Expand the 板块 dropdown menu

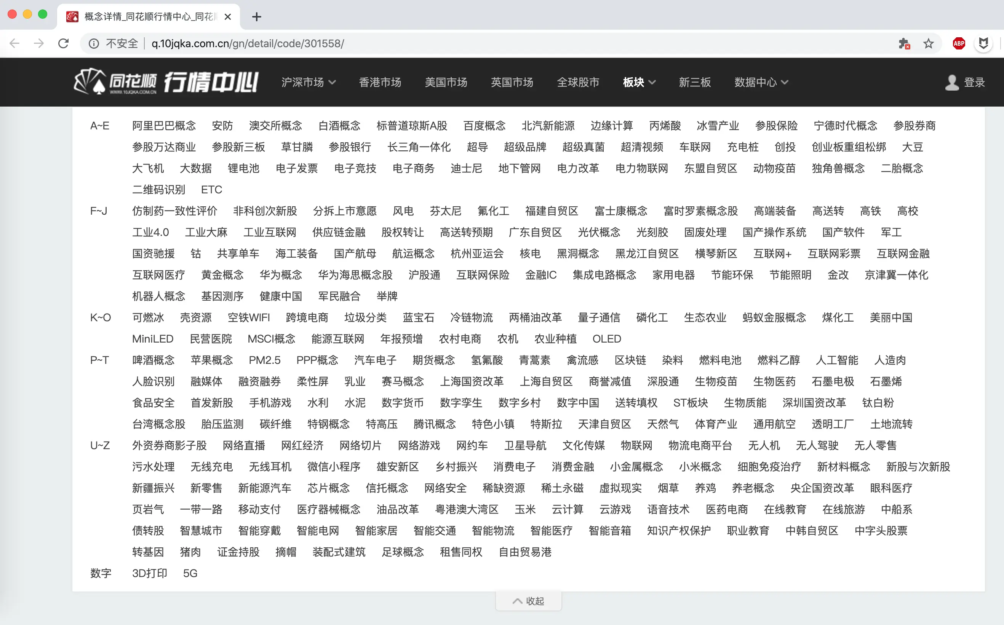pos(639,82)
